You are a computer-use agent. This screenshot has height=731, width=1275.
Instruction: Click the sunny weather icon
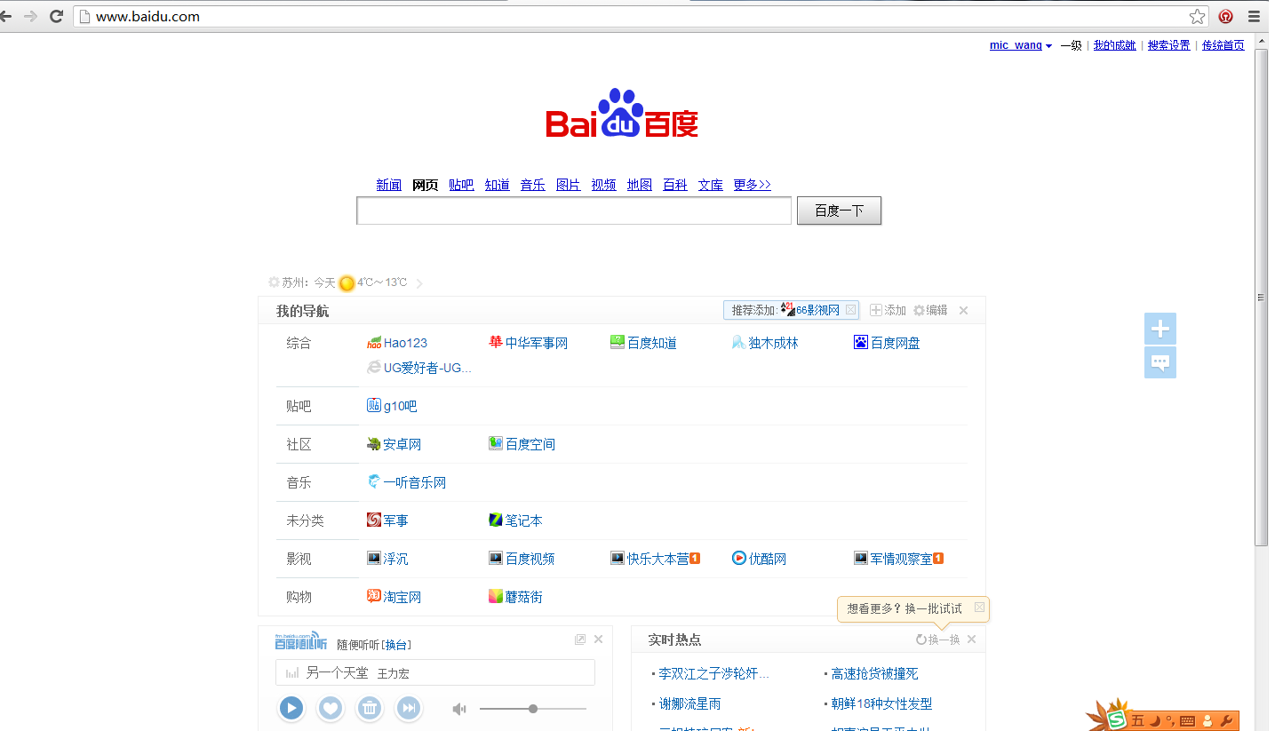pos(347,283)
